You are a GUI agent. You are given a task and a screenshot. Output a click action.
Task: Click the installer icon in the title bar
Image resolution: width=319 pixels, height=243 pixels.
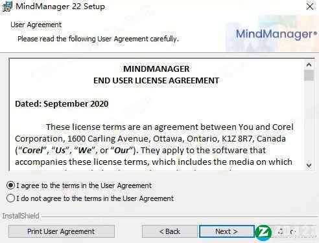[7, 6]
